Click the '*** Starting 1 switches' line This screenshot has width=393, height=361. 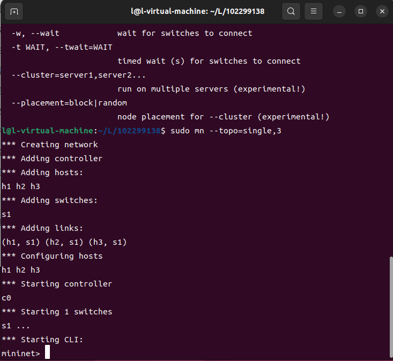coord(57,312)
